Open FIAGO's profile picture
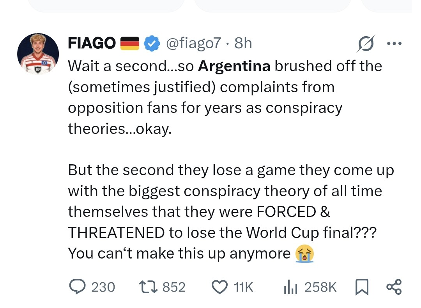Viewport: 421px width, 308px height. [38, 54]
